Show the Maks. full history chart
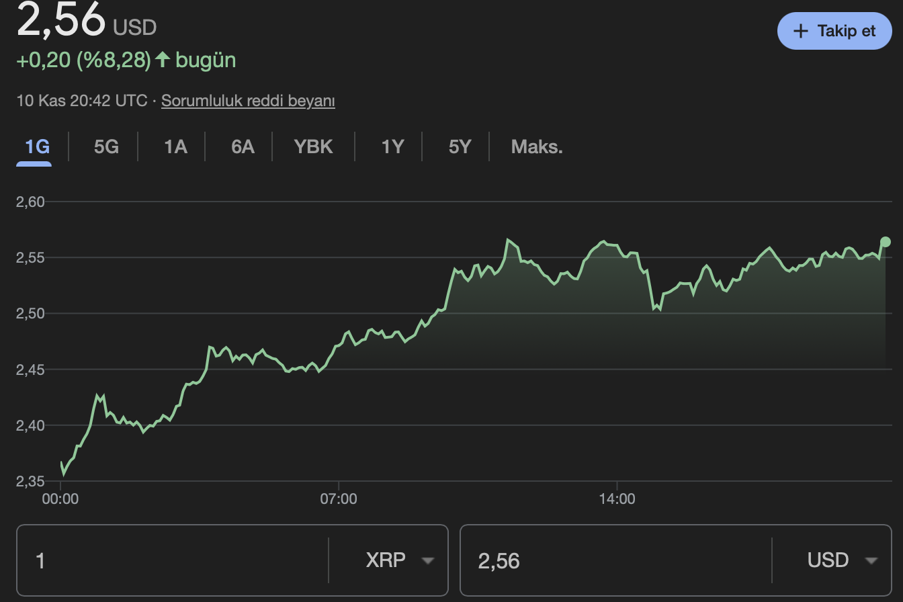Viewport: 903px width, 602px height. (x=536, y=146)
